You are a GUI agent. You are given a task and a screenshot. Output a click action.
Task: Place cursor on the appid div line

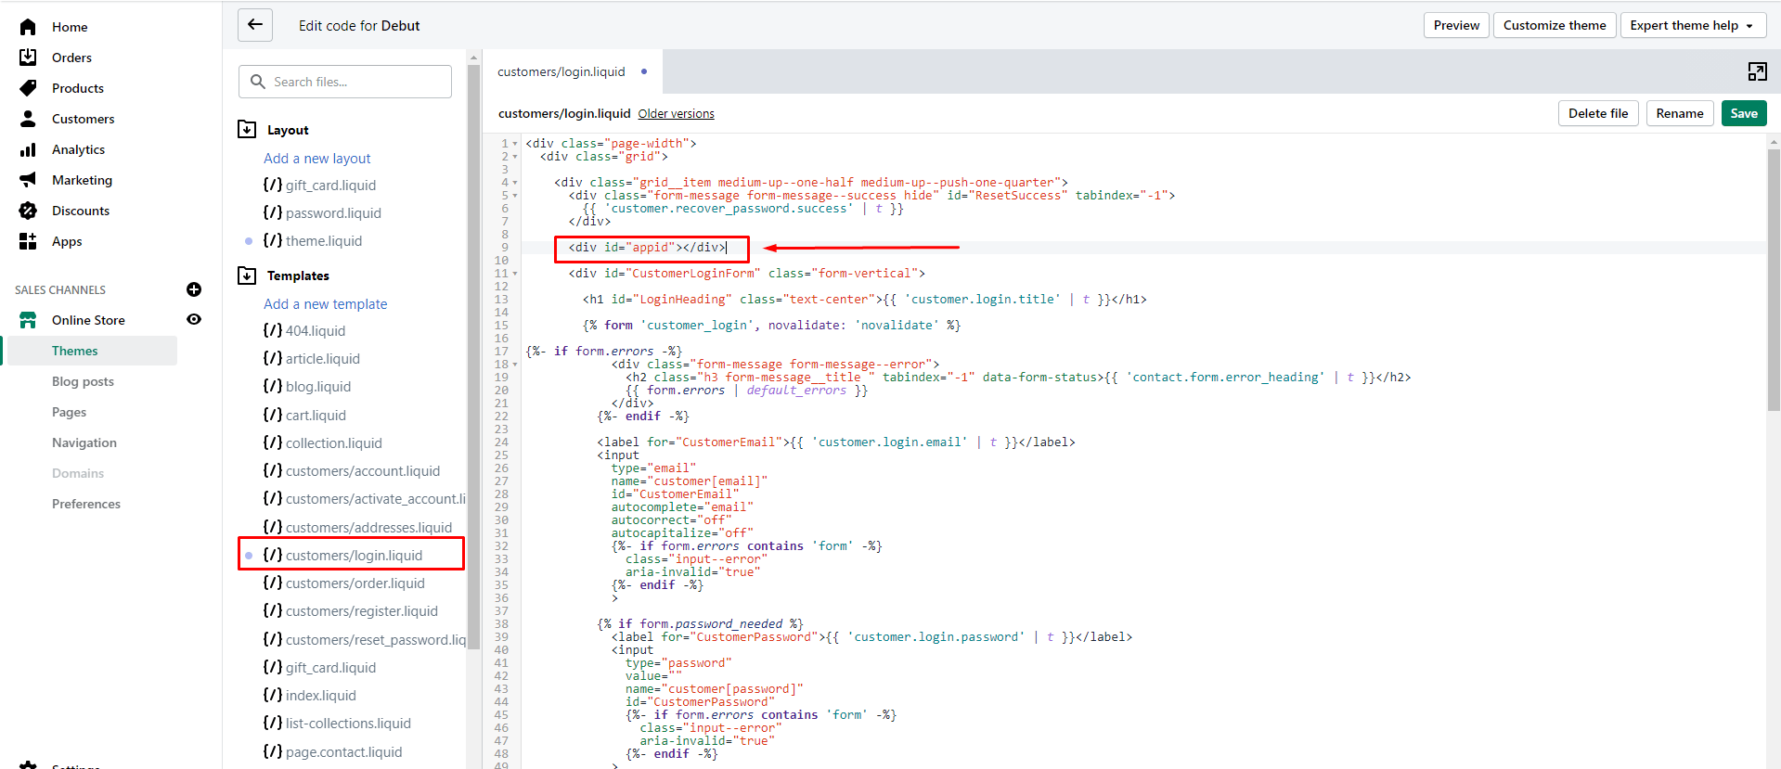point(648,248)
